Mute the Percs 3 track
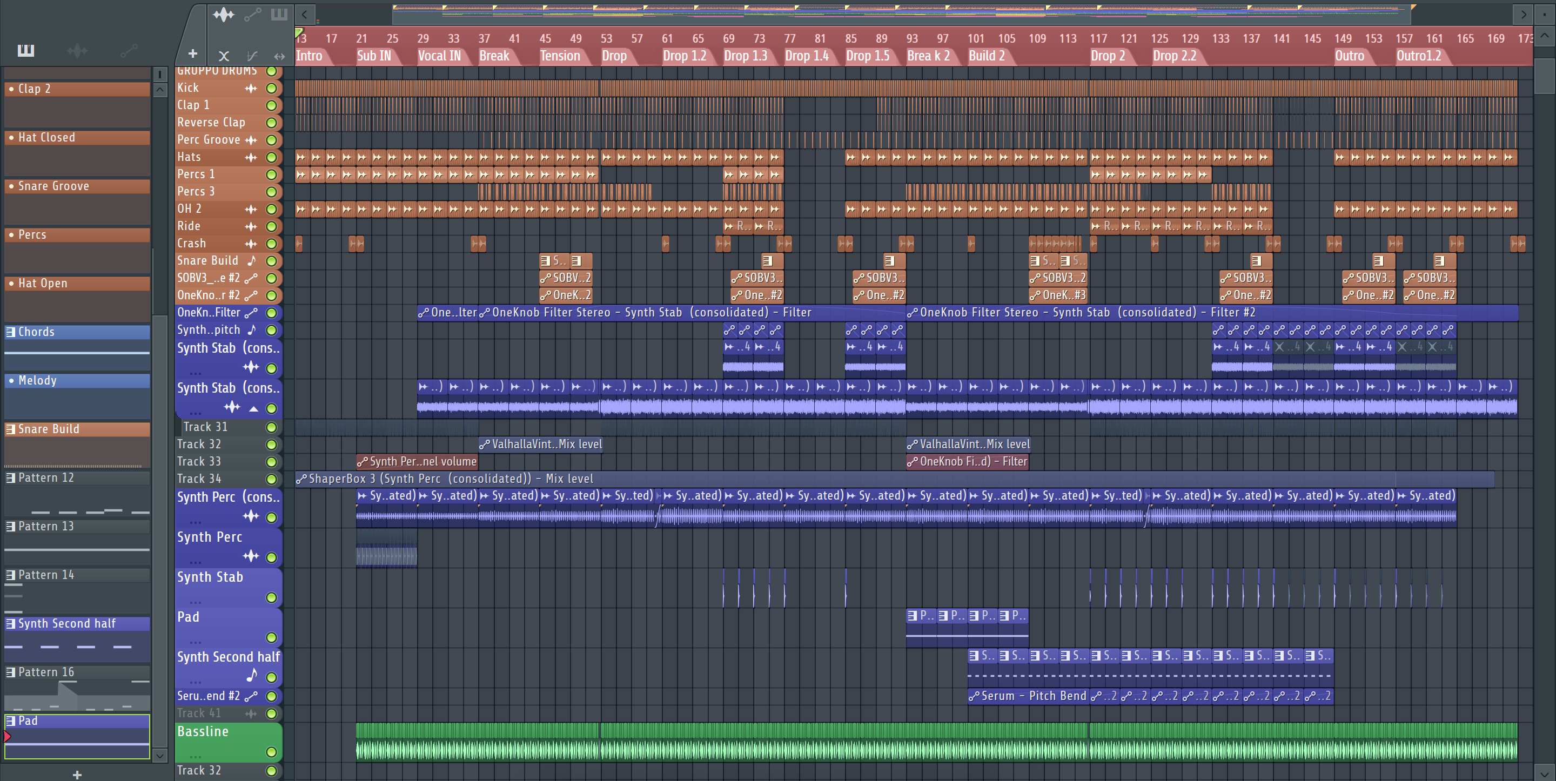This screenshot has width=1556, height=781. click(x=272, y=192)
